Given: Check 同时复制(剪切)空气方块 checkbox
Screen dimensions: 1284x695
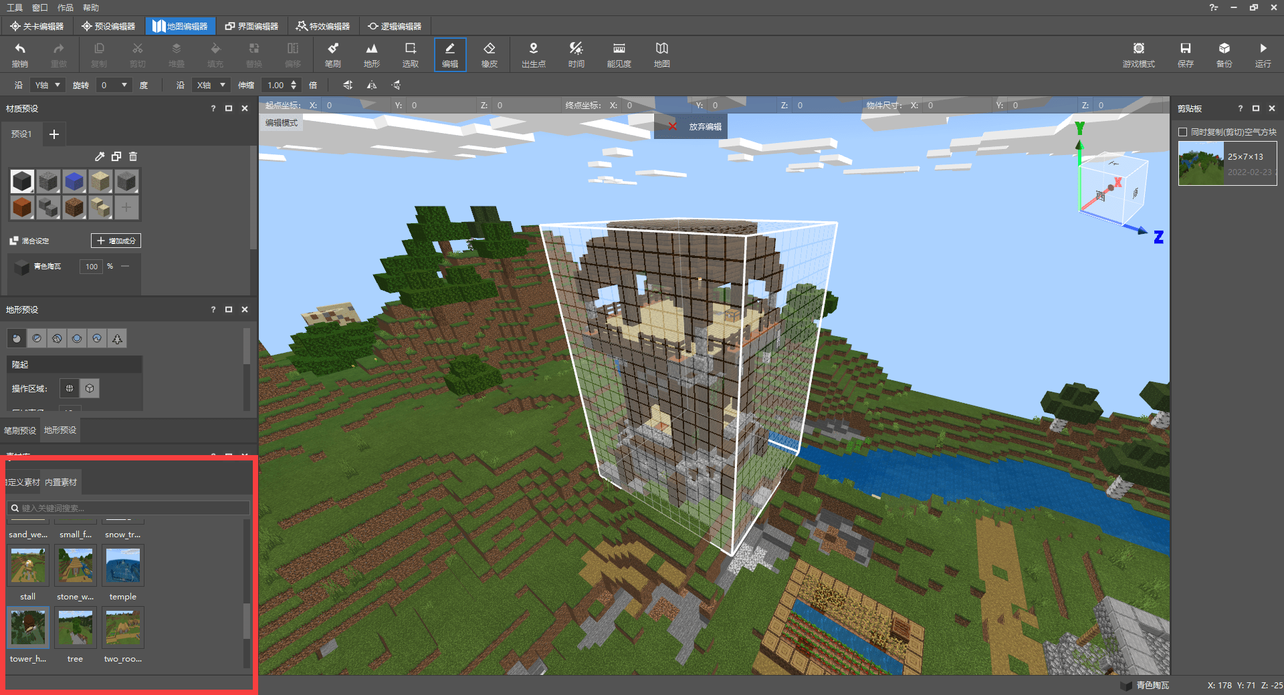Looking at the screenshot, I should tap(1183, 132).
